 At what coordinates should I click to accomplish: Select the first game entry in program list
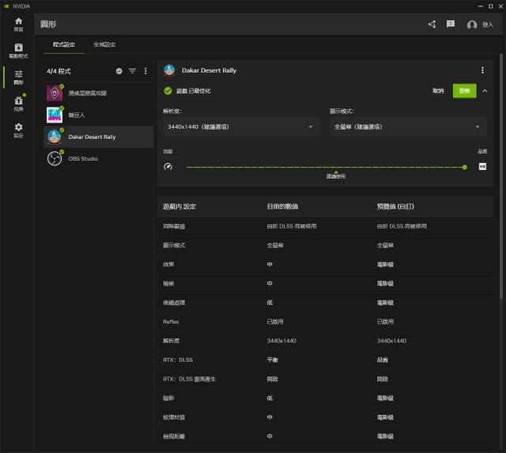pos(98,93)
